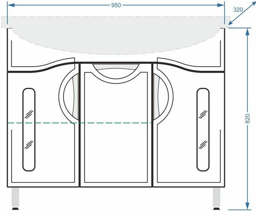The height and width of the screenshot is (211, 256).
Task: Click the left arrowhead of the width dimension
Action: (x=11, y=5)
